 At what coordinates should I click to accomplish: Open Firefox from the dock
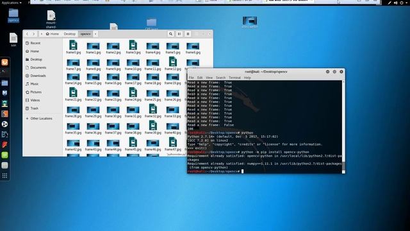click(4, 62)
